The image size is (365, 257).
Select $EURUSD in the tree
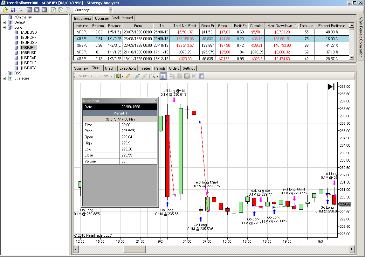click(28, 43)
